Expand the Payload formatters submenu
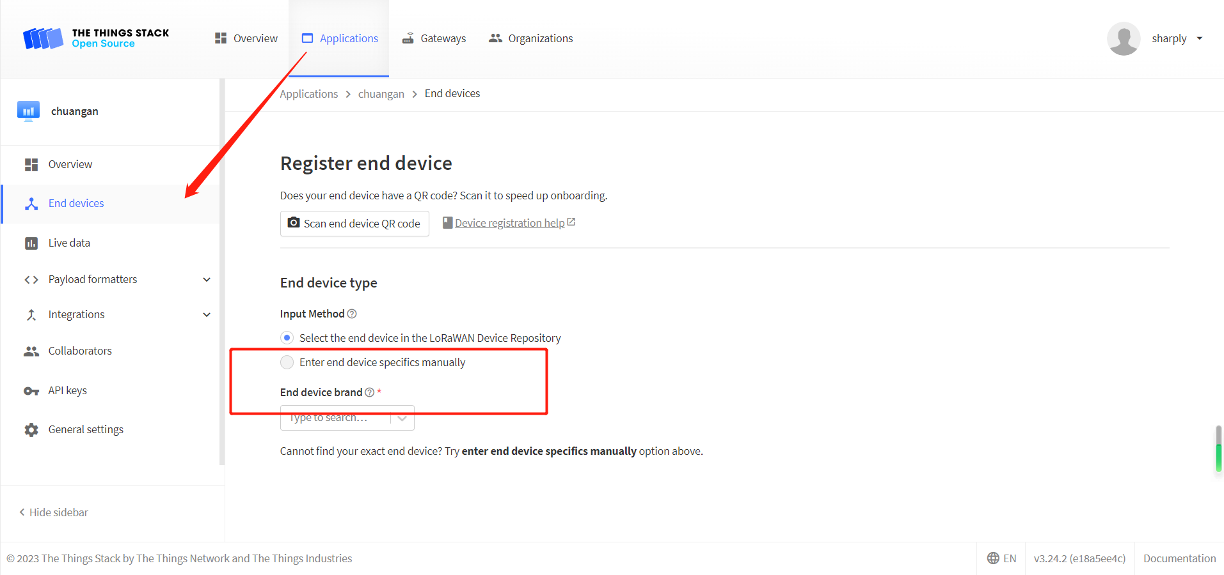The width and height of the screenshot is (1224, 575). coord(207,279)
